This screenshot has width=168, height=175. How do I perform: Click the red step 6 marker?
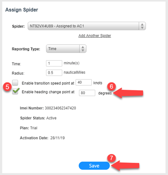(x=111, y=86)
